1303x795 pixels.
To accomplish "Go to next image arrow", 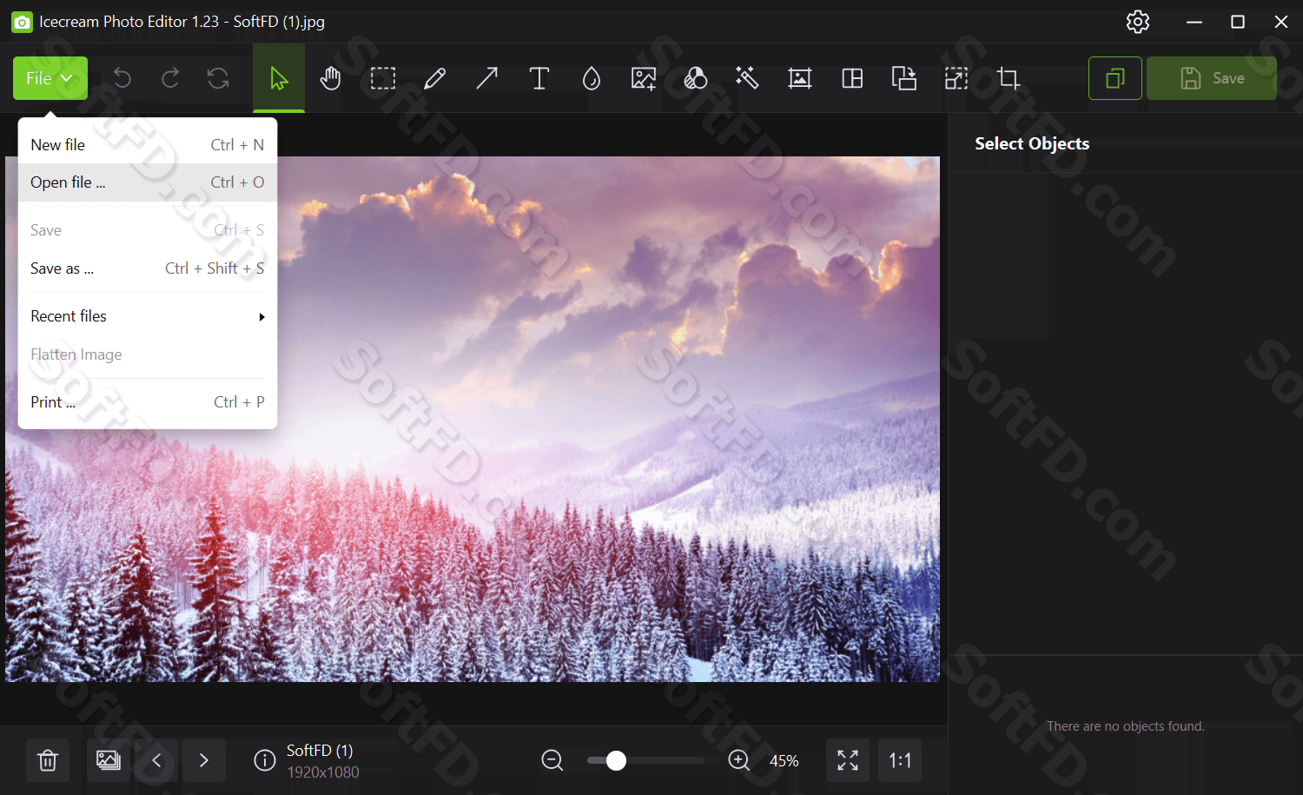I will pos(204,761).
